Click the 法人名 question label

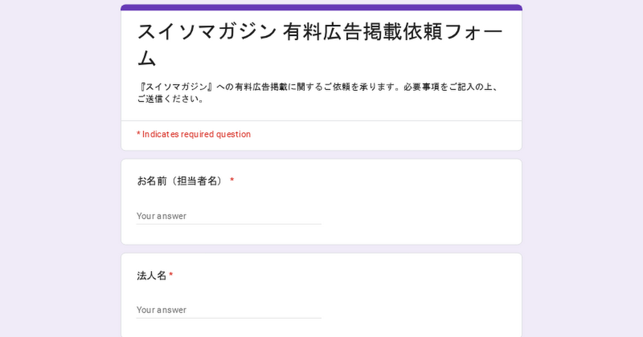[x=152, y=276]
